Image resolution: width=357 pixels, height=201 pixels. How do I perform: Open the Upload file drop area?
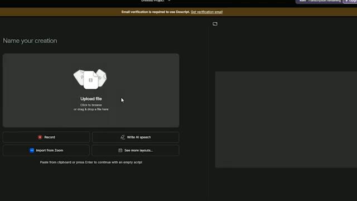91,90
